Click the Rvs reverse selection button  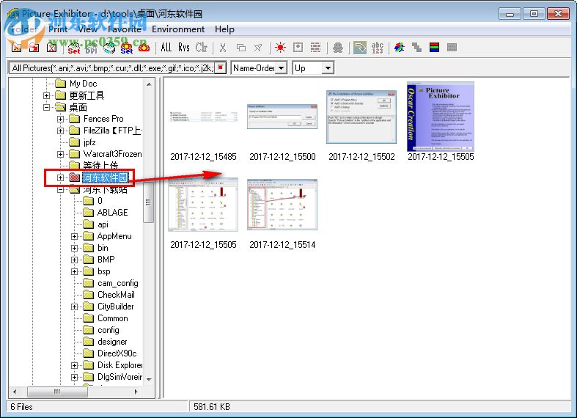[183, 48]
